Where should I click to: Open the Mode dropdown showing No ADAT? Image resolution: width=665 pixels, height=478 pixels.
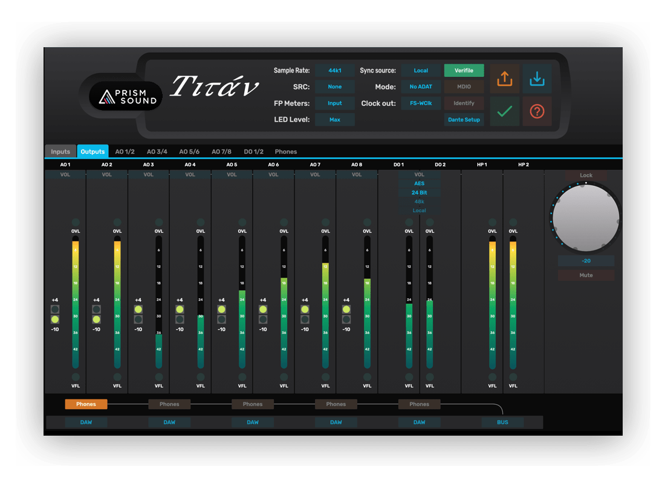pos(421,87)
